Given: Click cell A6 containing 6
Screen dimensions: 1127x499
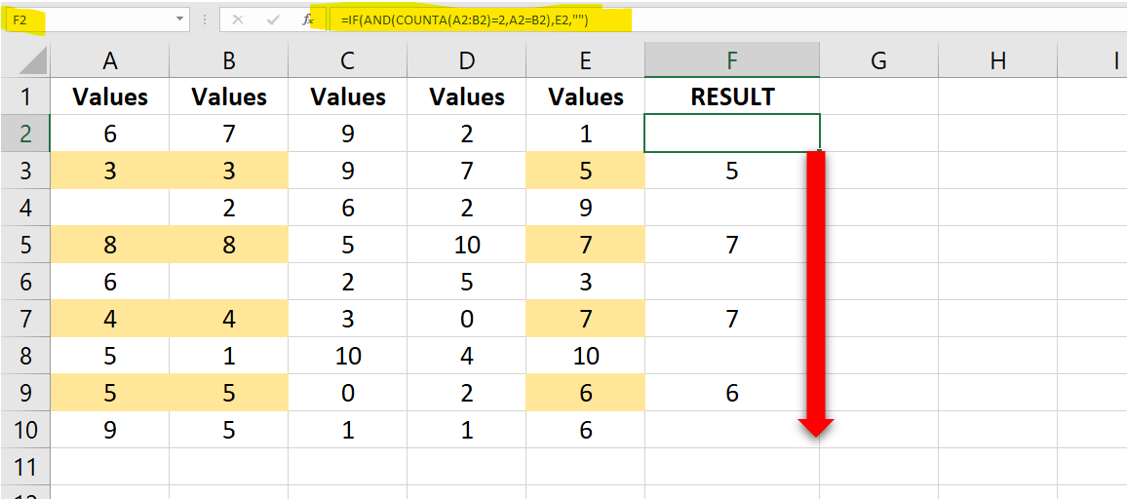Looking at the screenshot, I should (110, 282).
